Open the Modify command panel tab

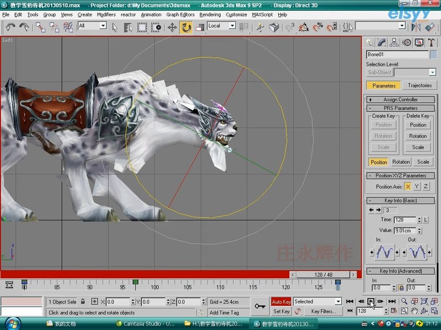click(382, 42)
